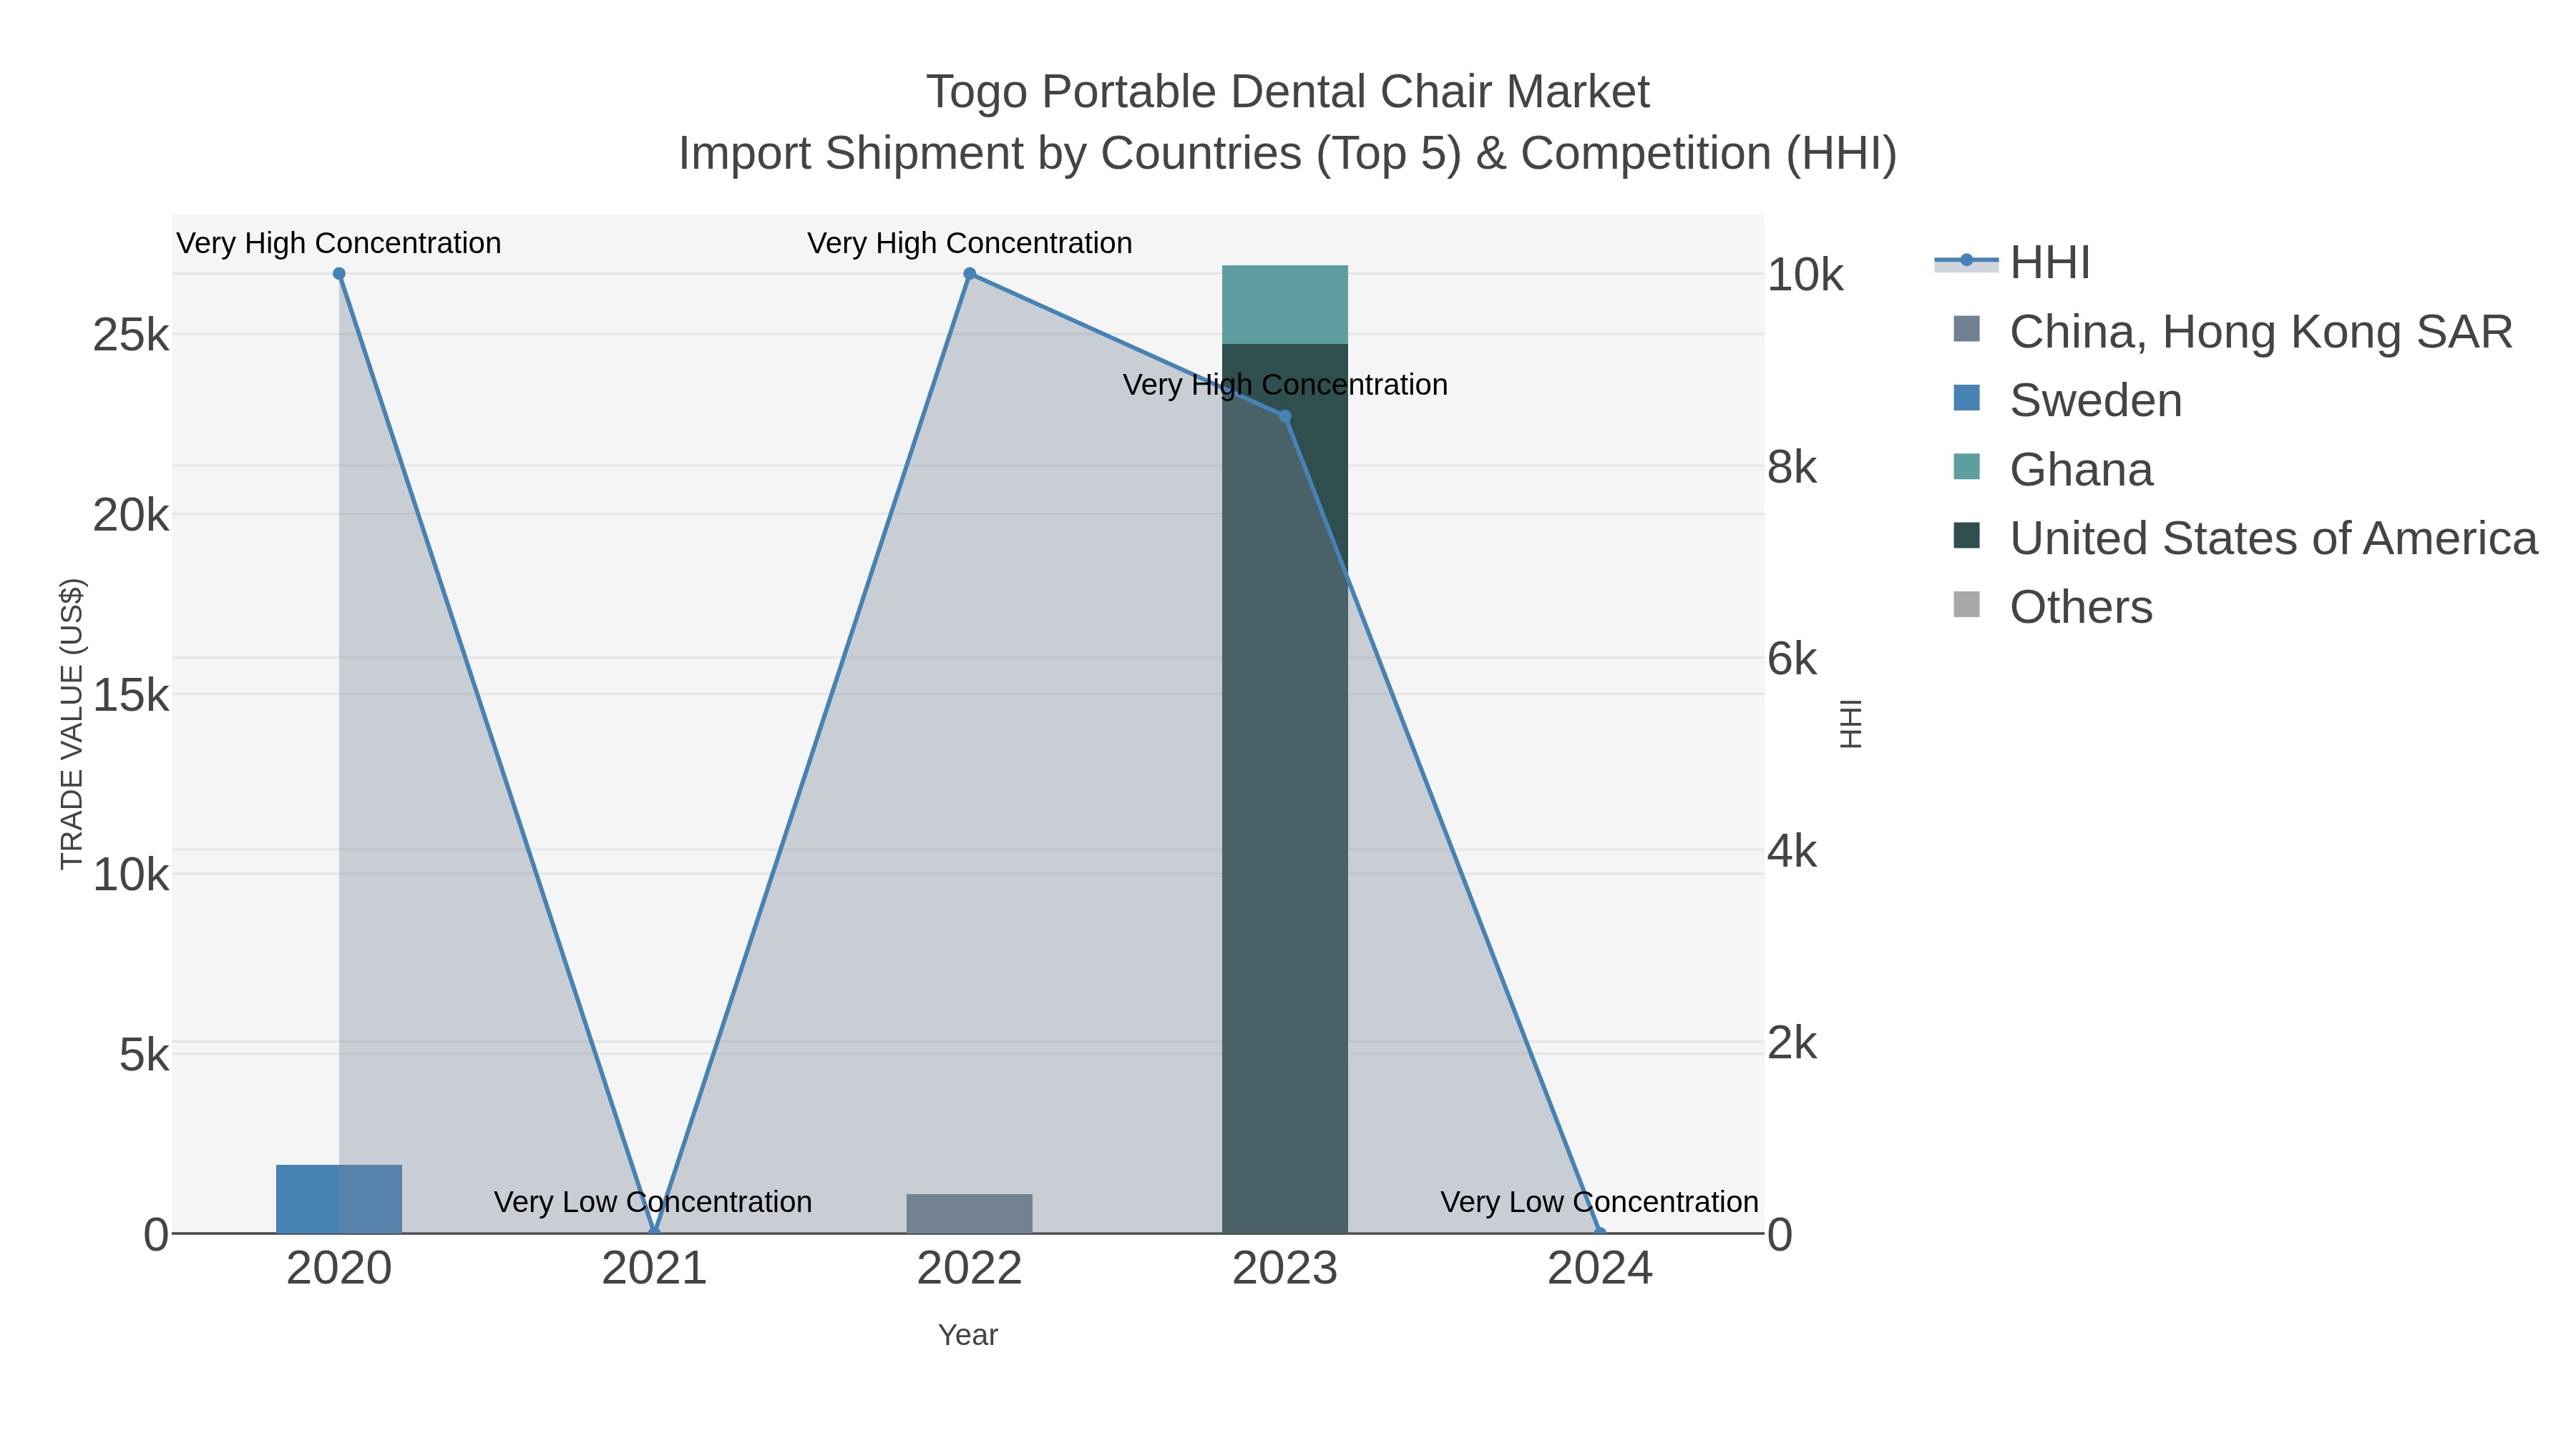Click the United States dark green swatch
Image resolution: width=2576 pixels, height=1448 pixels.
(1966, 536)
